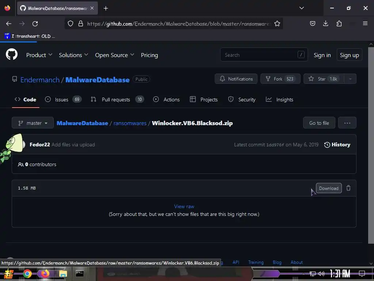This screenshot has width=374, height=281.
Task: Click the GitHub logo icon
Action: 11,54
